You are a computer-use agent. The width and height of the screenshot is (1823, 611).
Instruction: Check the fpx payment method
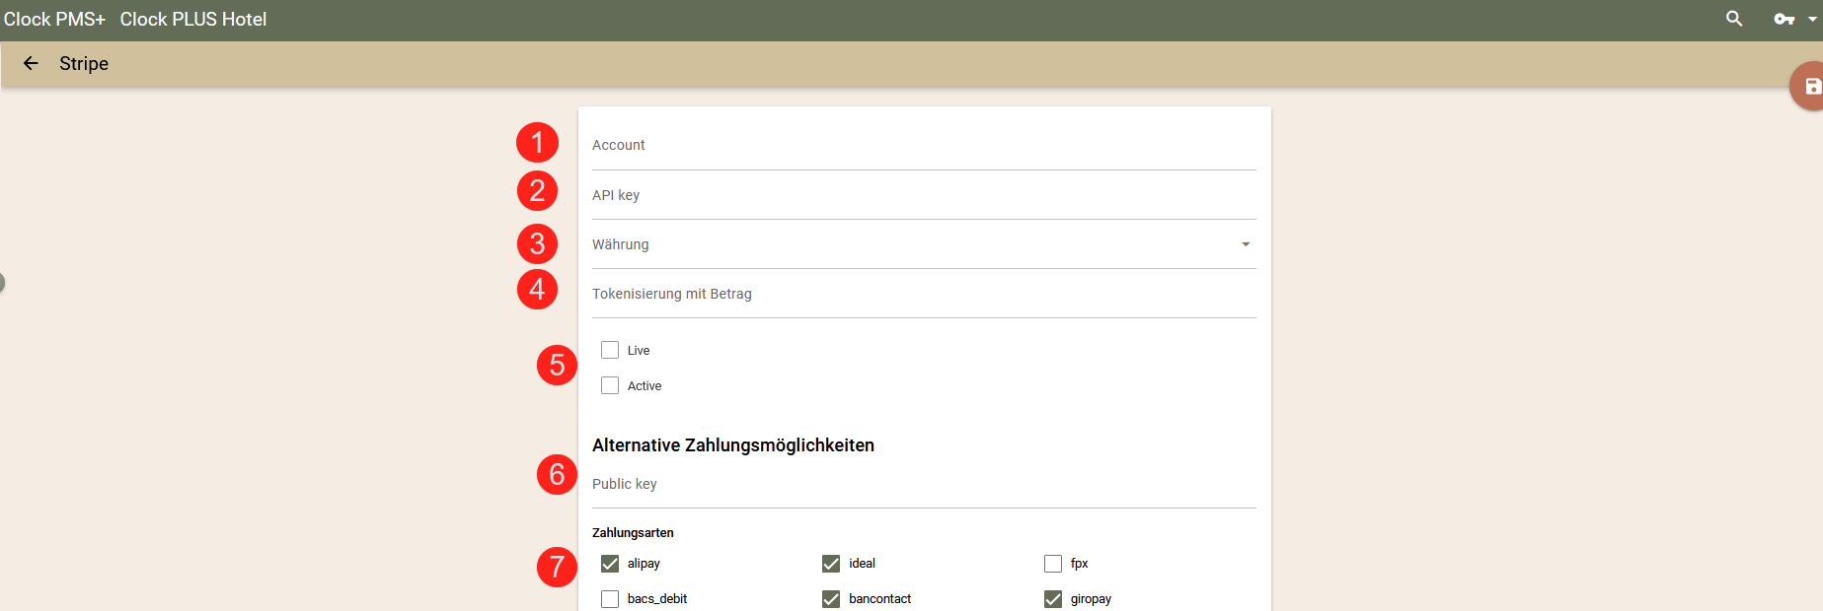1053,564
